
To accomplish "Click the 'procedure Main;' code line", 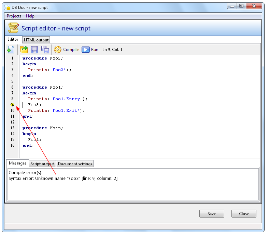I will [43, 128].
